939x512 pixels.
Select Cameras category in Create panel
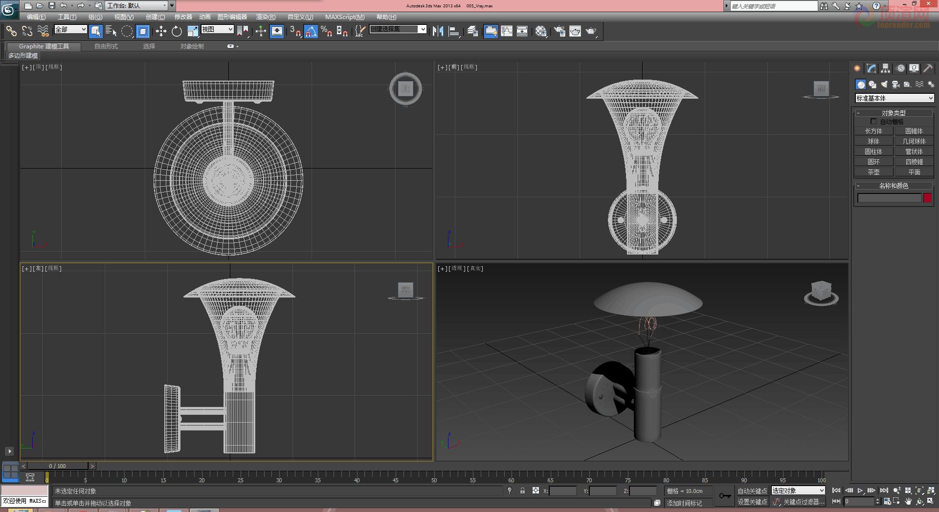tap(896, 85)
